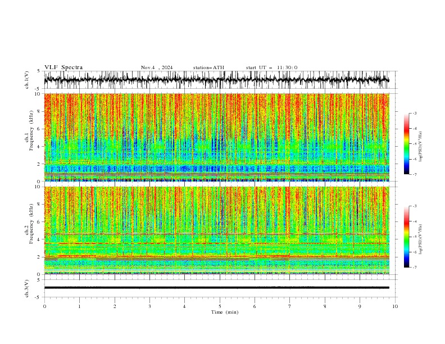Click time axis tick label '7'
Image resolution: width=445 pixels, height=344 pixels.
coord(290,306)
